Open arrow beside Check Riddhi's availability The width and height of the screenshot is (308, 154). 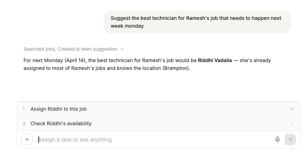pyautogui.click(x=292, y=123)
